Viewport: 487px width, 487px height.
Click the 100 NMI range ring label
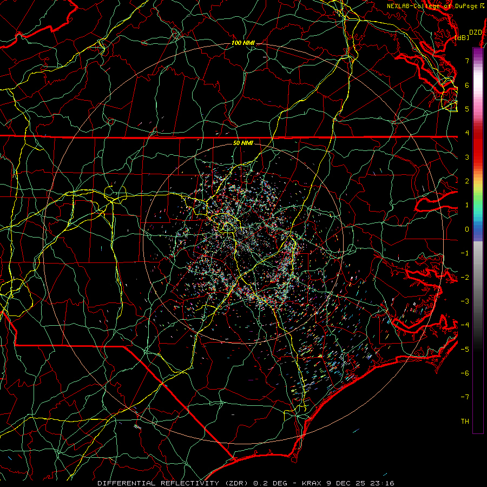click(243, 43)
